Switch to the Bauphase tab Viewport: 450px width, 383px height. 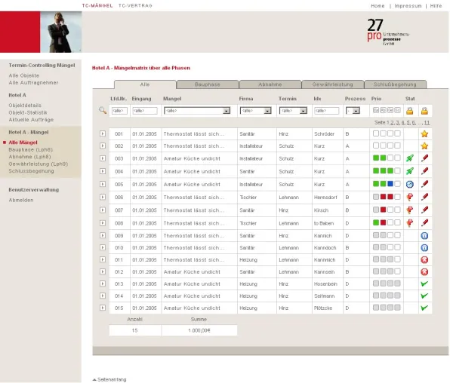point(208,84)
